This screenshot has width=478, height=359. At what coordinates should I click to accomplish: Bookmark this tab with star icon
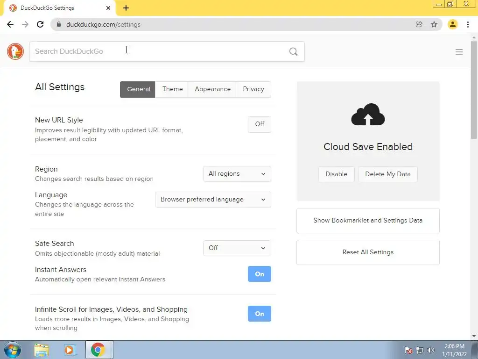tap(434, 24)
